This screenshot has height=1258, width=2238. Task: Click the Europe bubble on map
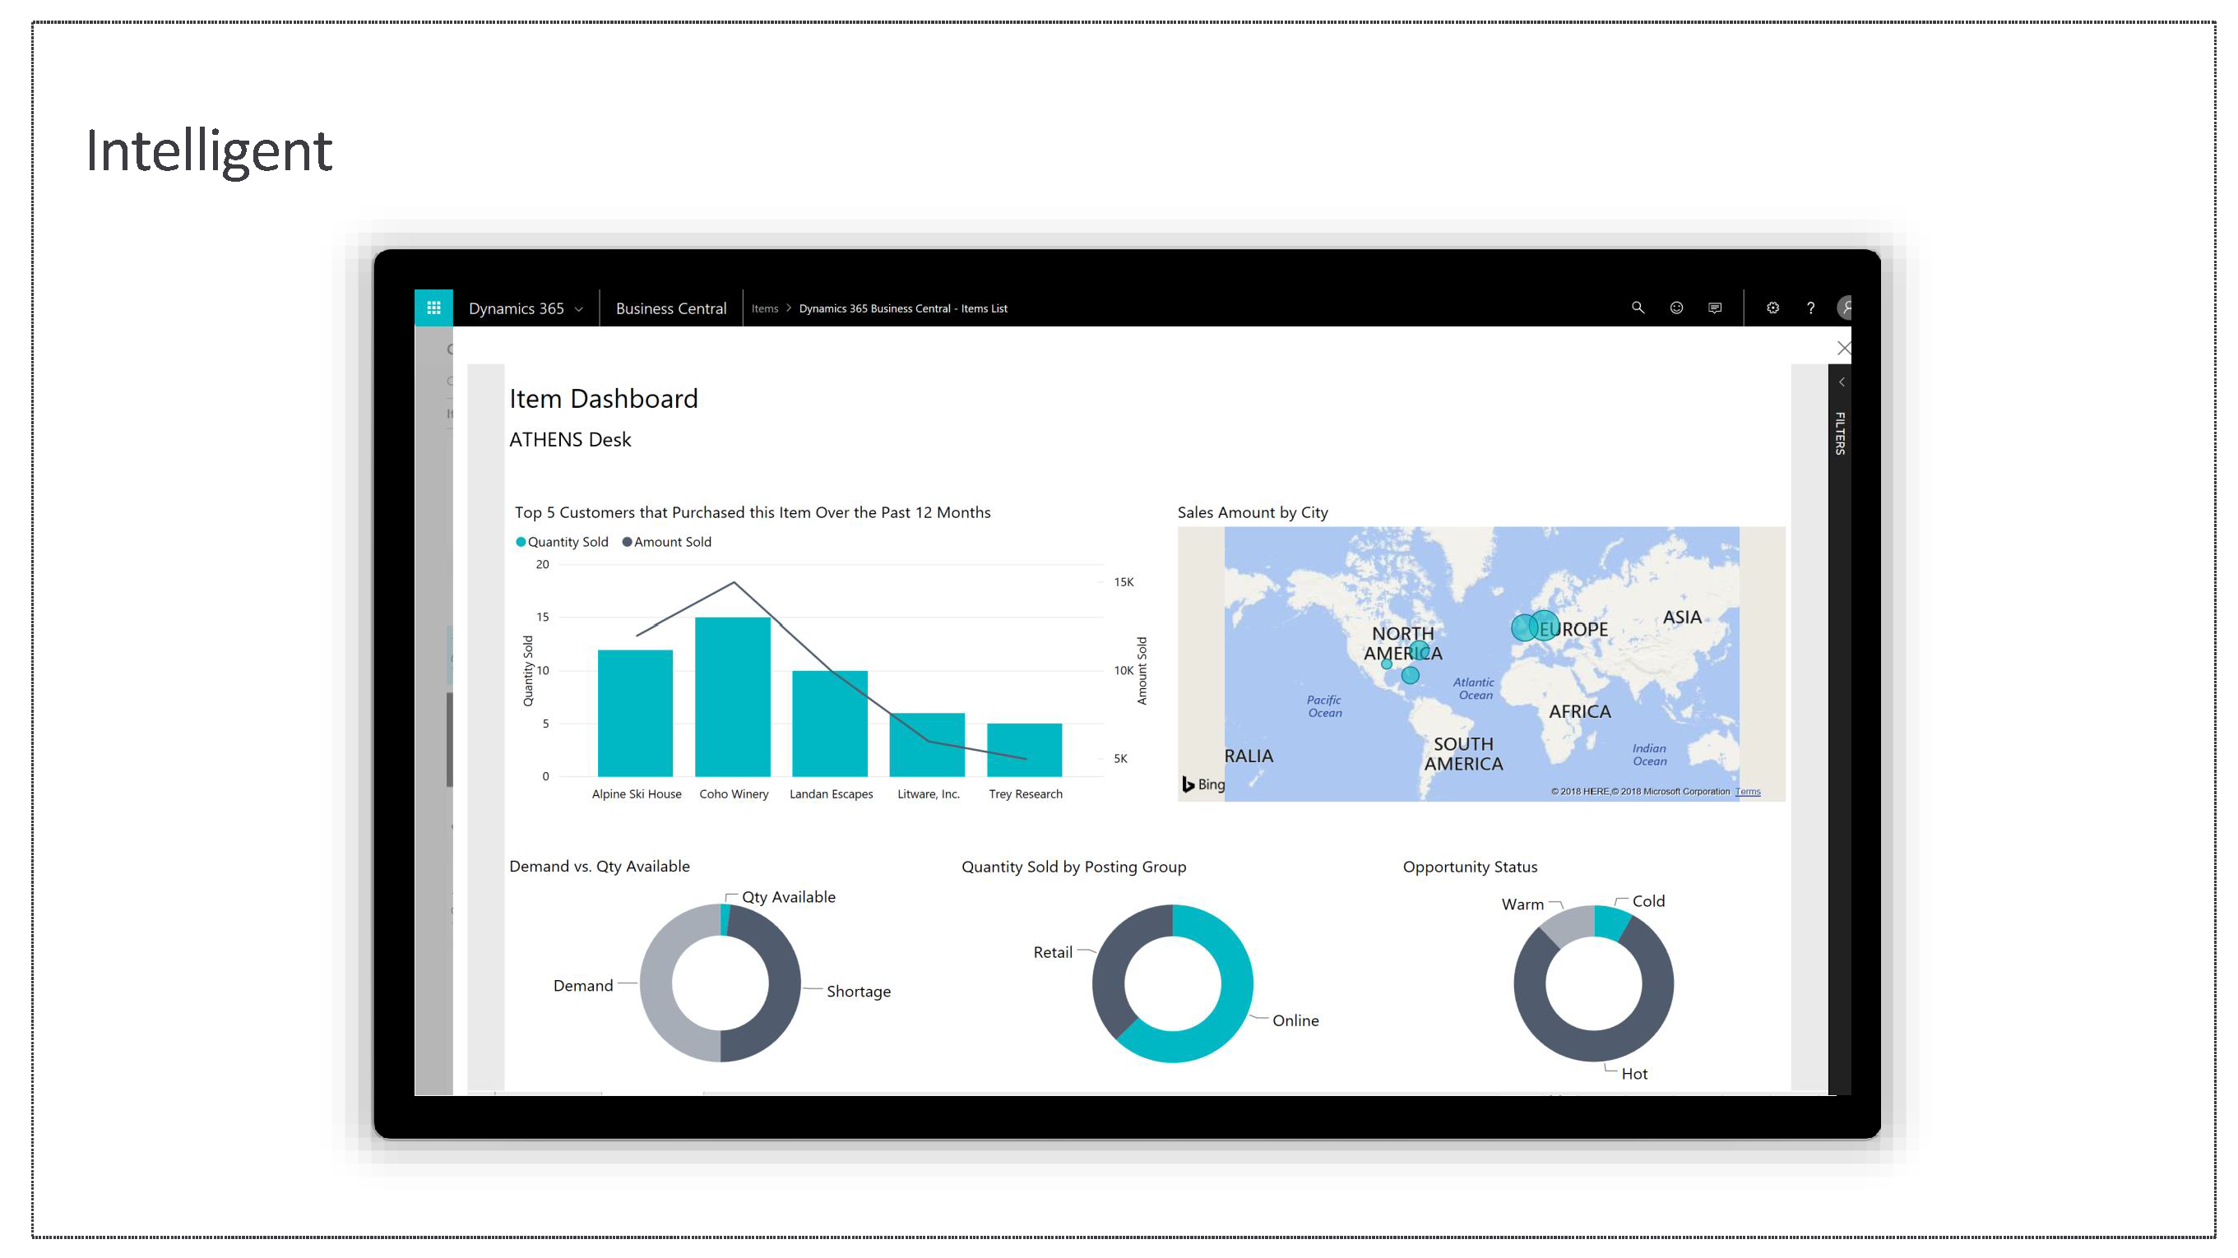click(1545, 626)
